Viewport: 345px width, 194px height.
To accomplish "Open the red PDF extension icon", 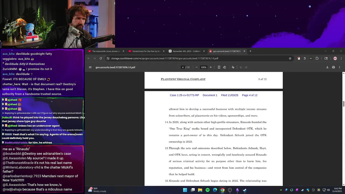I will pos(299,58).
